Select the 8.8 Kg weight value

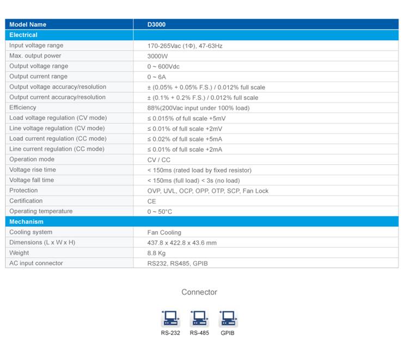[x=156, y=253]
